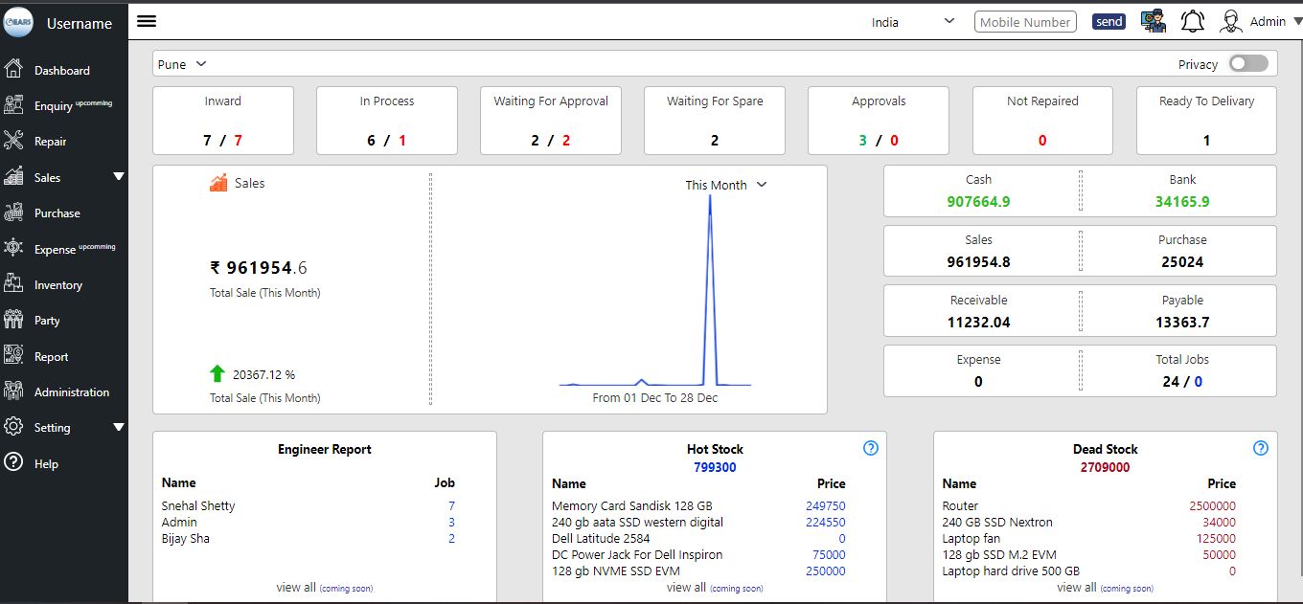Viewport: 1303px width, 604px height.
Task: Open the India country dropdown
Action: 913,20
